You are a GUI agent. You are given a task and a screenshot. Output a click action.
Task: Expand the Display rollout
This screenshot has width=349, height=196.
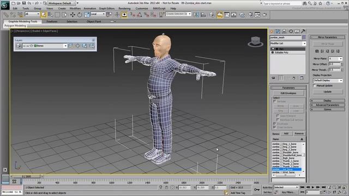pos(327,101)
